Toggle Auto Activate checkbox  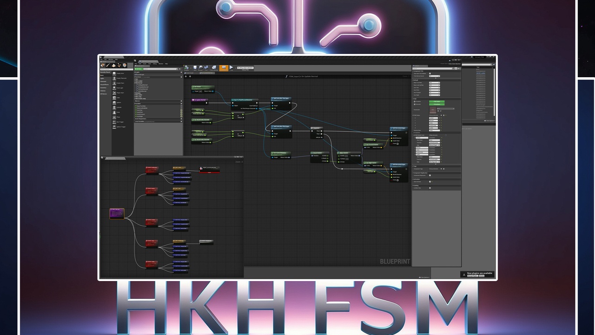[430, 181]
